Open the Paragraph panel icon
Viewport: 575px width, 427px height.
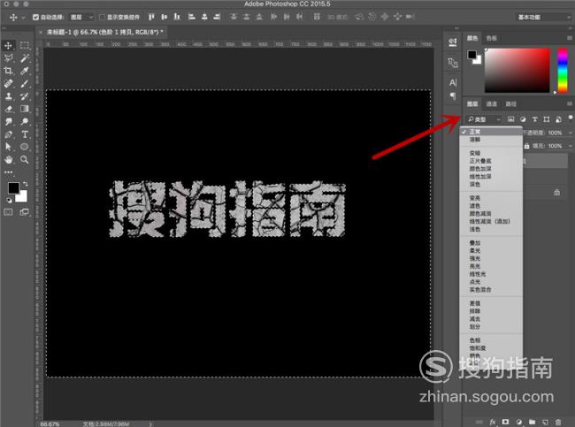(453, 96)
